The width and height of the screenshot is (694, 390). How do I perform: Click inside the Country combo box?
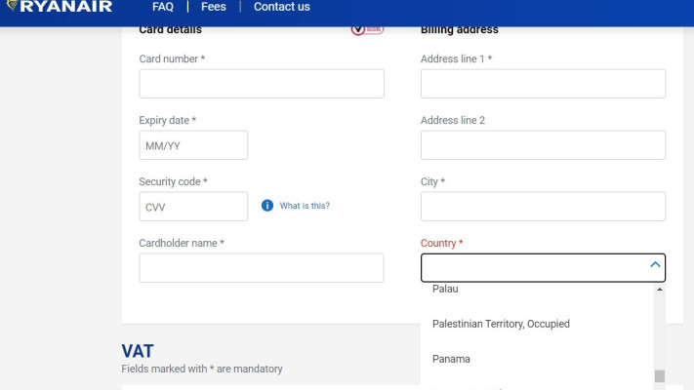[532, 267]
